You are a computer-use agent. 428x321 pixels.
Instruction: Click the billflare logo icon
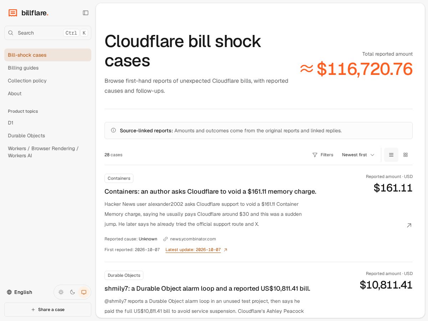(x=13, y=13)
